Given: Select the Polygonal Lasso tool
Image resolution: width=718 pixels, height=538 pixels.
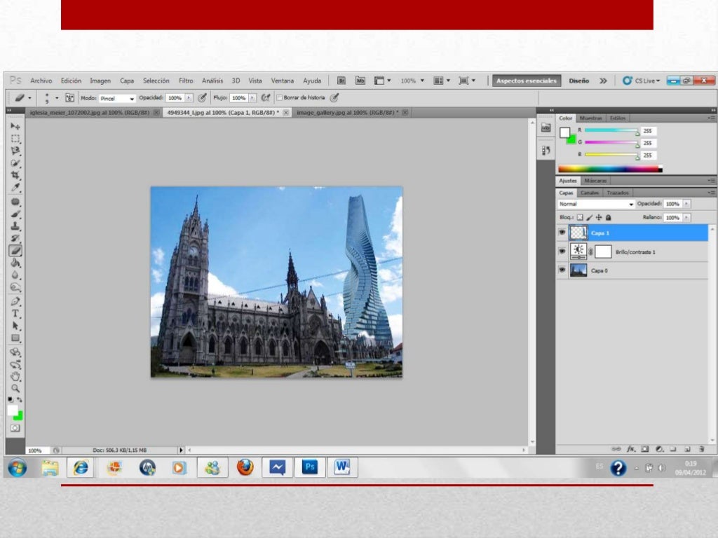Looking at the screenshot, I should [x=15, y=151].
